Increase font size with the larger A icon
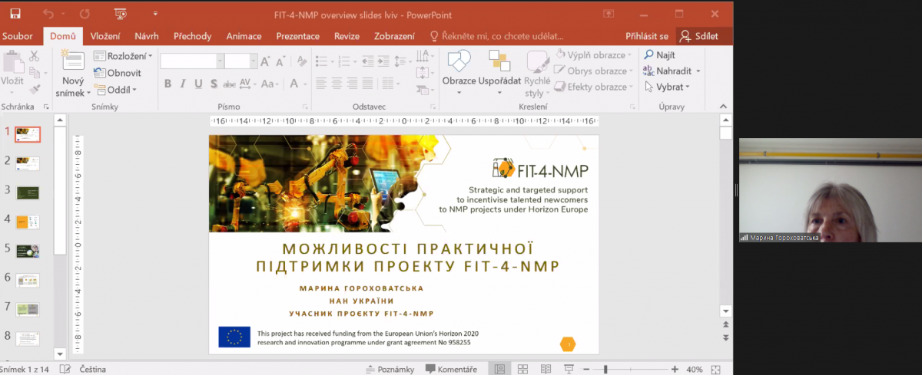The image size is (922, 375). (x=267, y=61)
